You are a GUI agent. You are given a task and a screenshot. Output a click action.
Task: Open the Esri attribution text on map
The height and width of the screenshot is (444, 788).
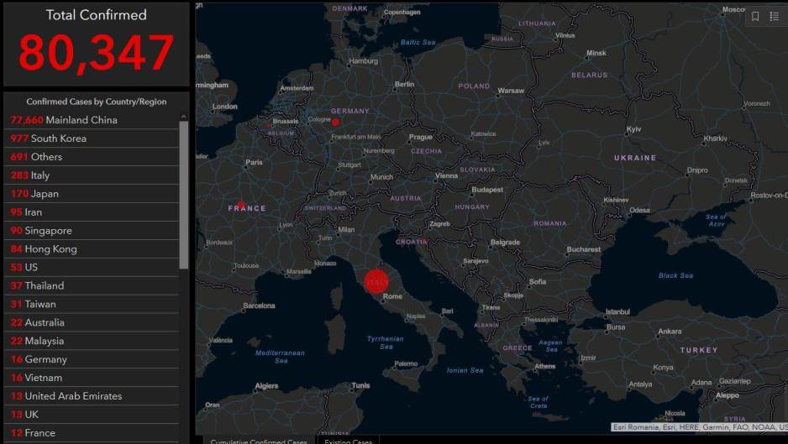coord(698,427)
